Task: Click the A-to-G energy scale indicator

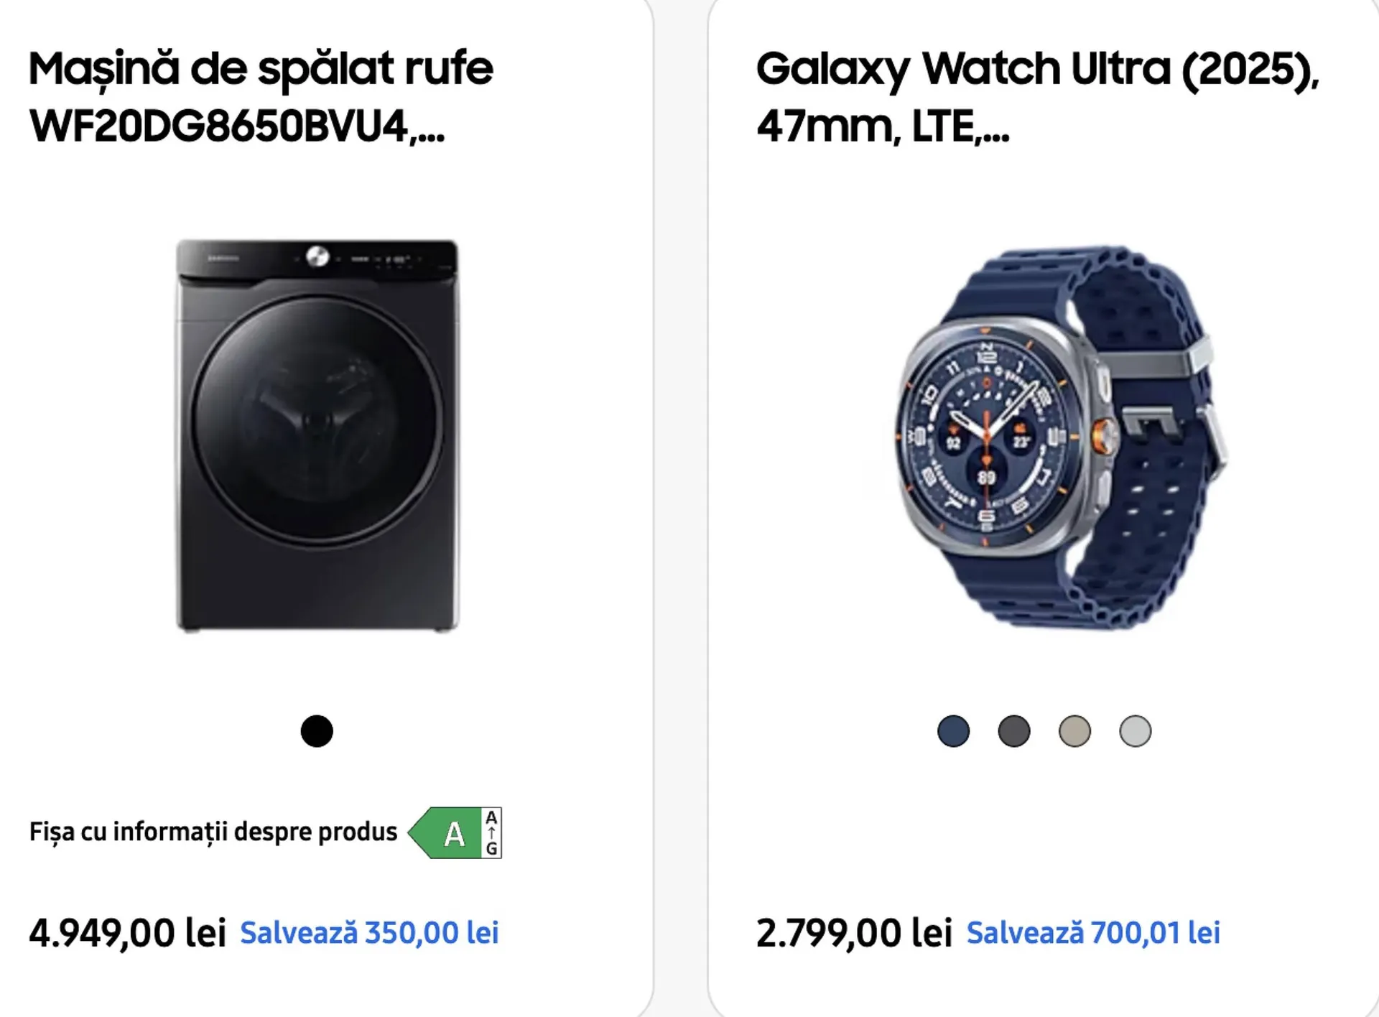Action: (x=491, y=833)
